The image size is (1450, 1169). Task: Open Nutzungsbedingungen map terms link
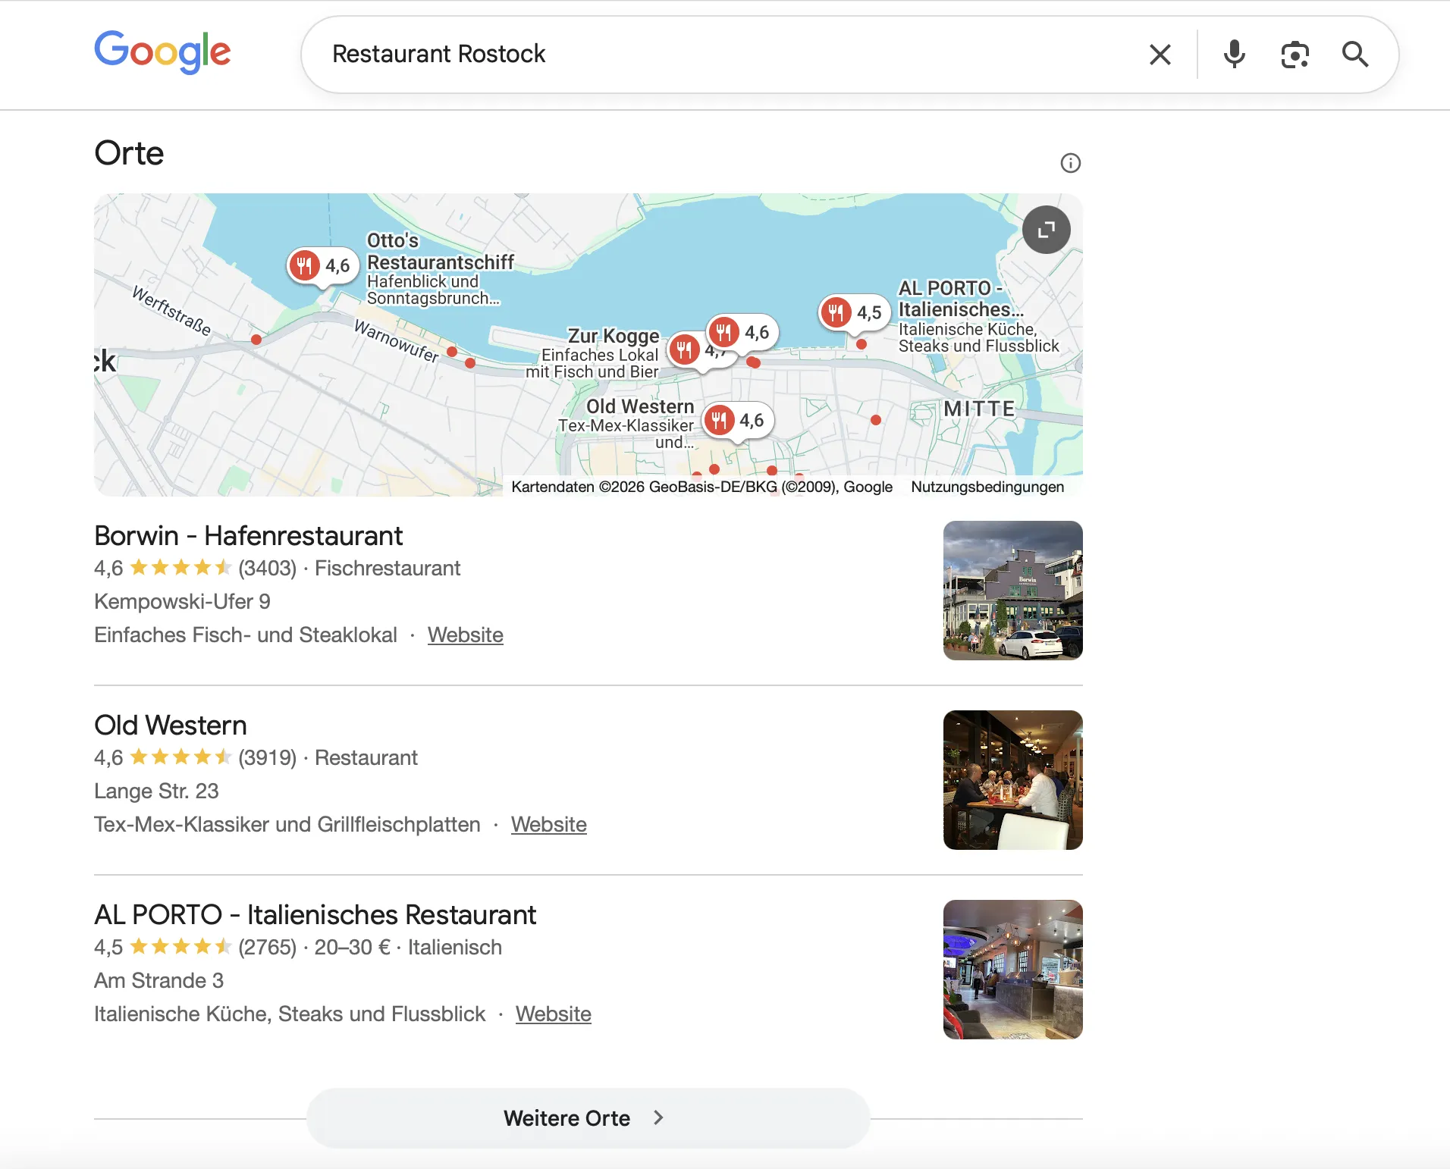click(987, 487)
